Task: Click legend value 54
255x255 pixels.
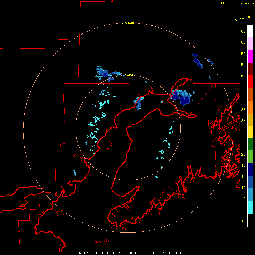Action: tap(243, 65)
